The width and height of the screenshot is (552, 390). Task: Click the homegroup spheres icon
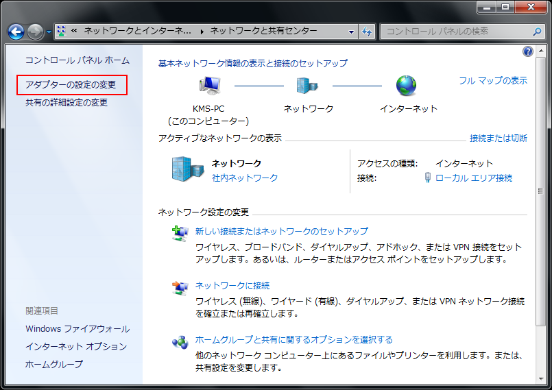(x=180, y=342)
